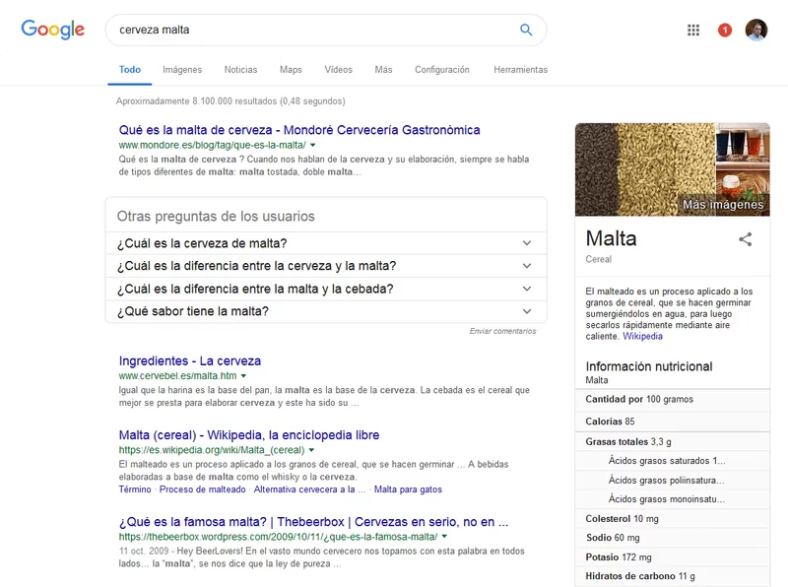Viewport: 788px width, 587px height.
Task: Open the Google apps grid
Action: (693, 31)
